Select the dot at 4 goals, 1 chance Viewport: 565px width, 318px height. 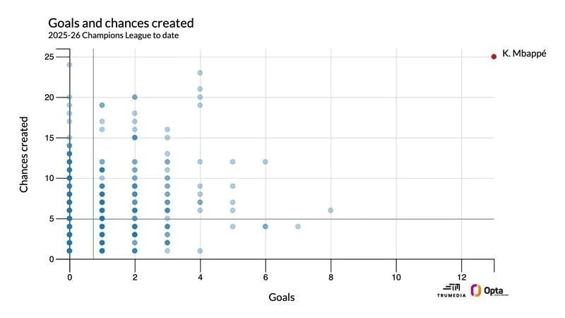[x=200, y=251]
